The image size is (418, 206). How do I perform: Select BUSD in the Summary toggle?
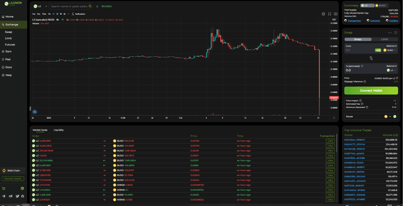tap(381, 5)
